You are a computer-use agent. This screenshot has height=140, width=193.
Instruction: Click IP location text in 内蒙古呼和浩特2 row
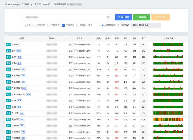tap(80, 95)
